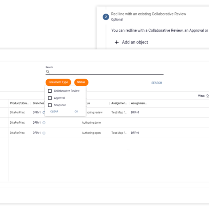Screen dimensions: 209x209
Task: Check the Approval checkbox
Action: (x=50, y=98)
